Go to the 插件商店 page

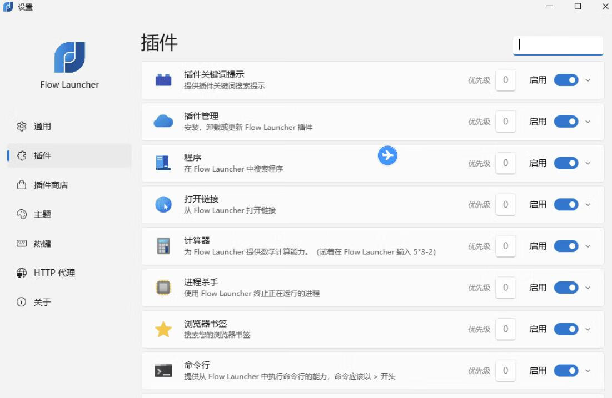click(69, 185)
